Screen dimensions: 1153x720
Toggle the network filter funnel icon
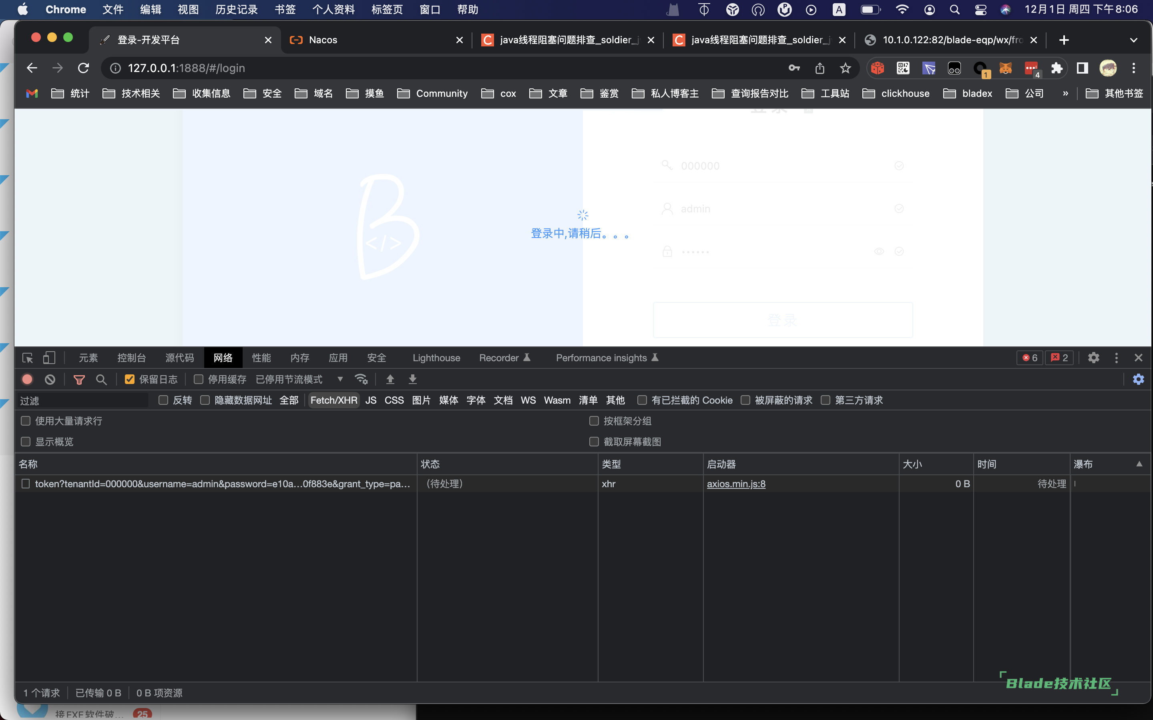coord(79,379)
